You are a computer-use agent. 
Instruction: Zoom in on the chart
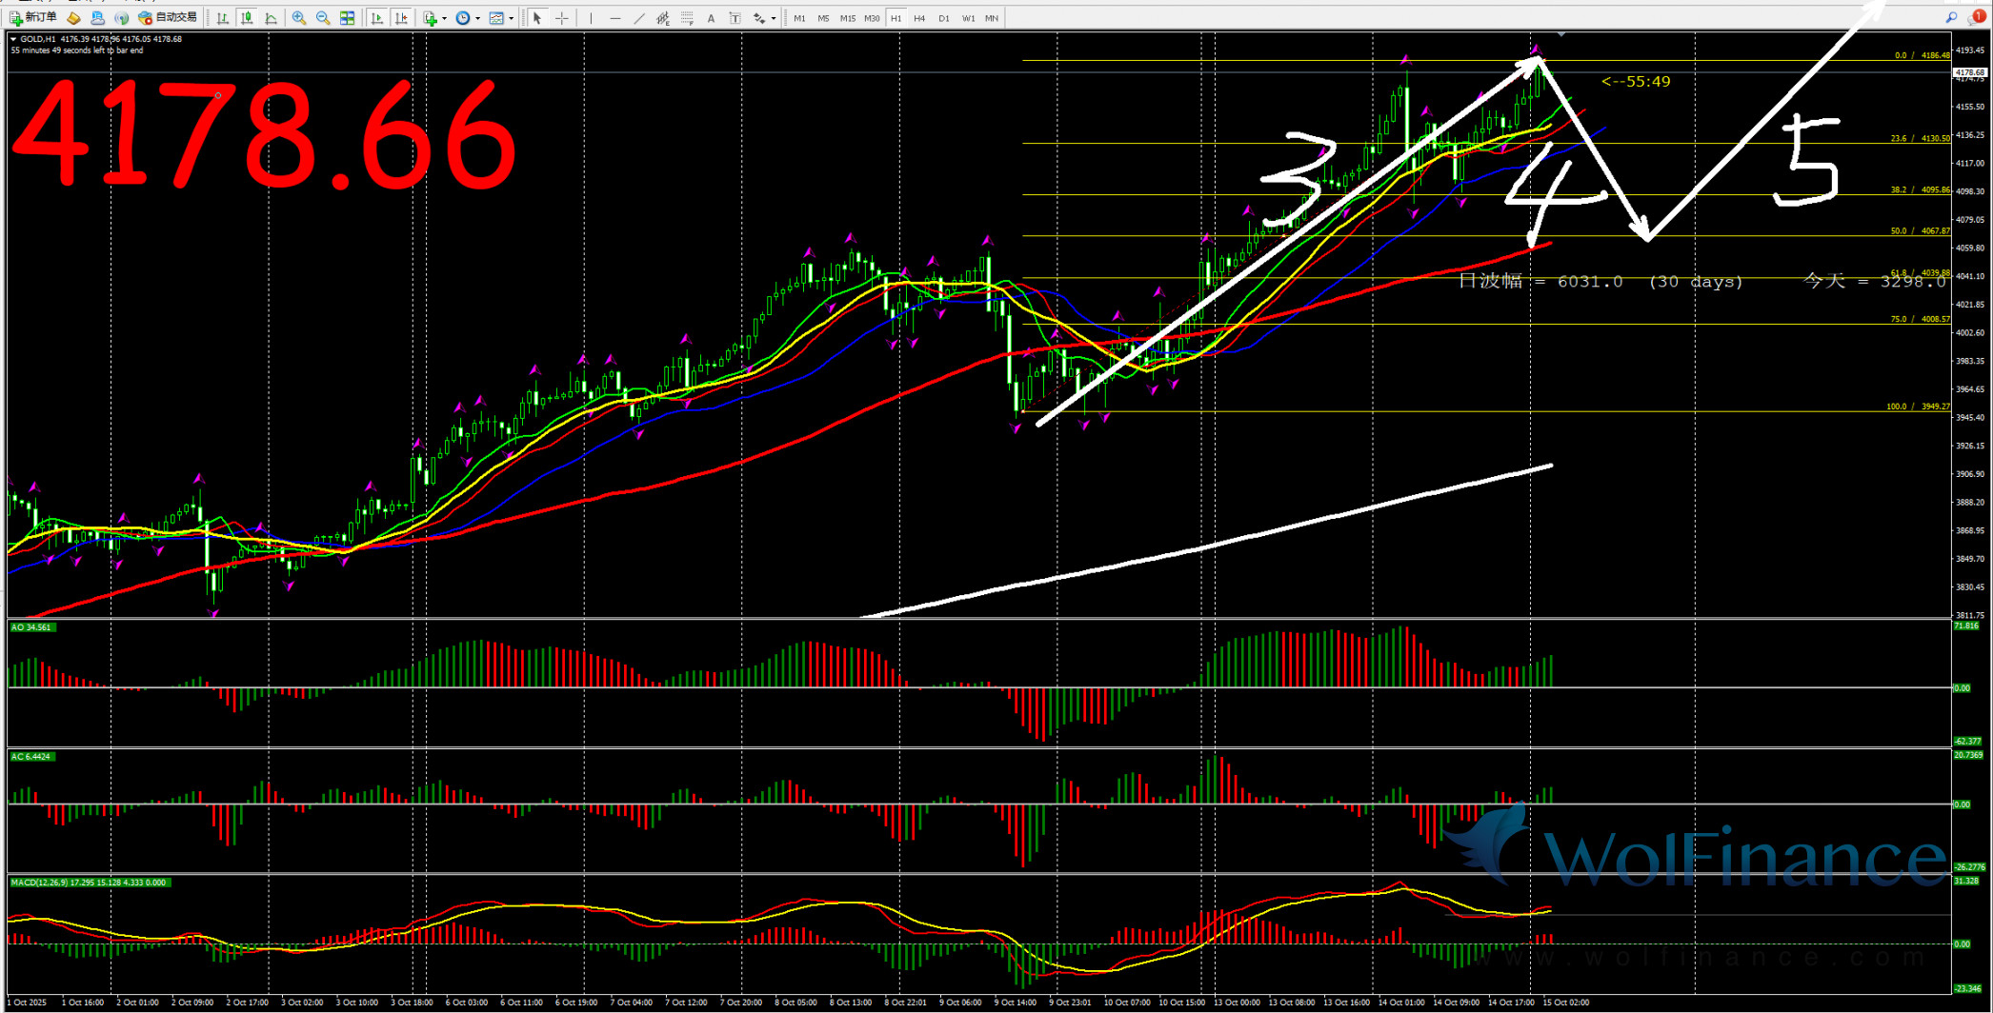click(x=299, y=18)
